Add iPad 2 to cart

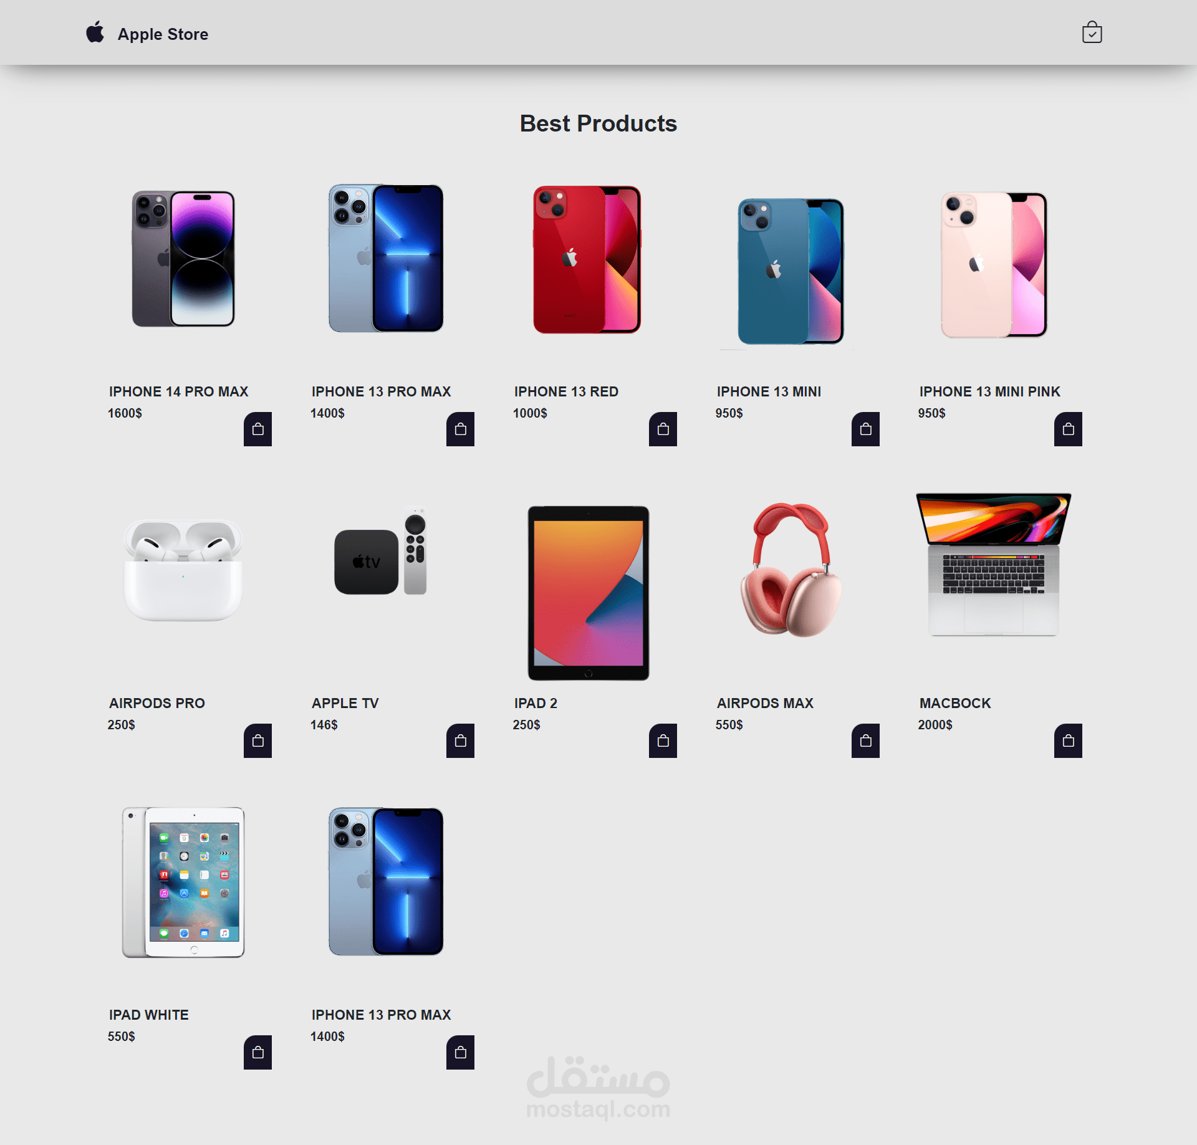pos(663,740)
